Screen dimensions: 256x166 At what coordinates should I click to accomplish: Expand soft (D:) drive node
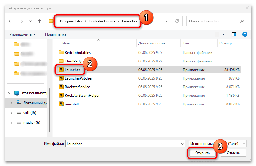click(11, 113)
